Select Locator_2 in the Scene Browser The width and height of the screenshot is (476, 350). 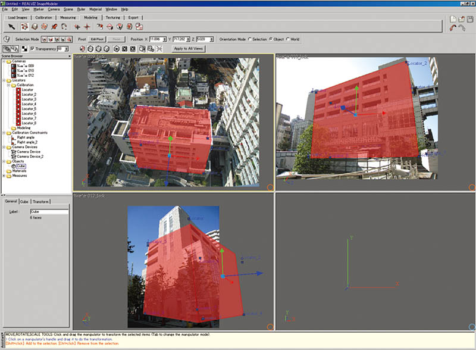point(29,95)
